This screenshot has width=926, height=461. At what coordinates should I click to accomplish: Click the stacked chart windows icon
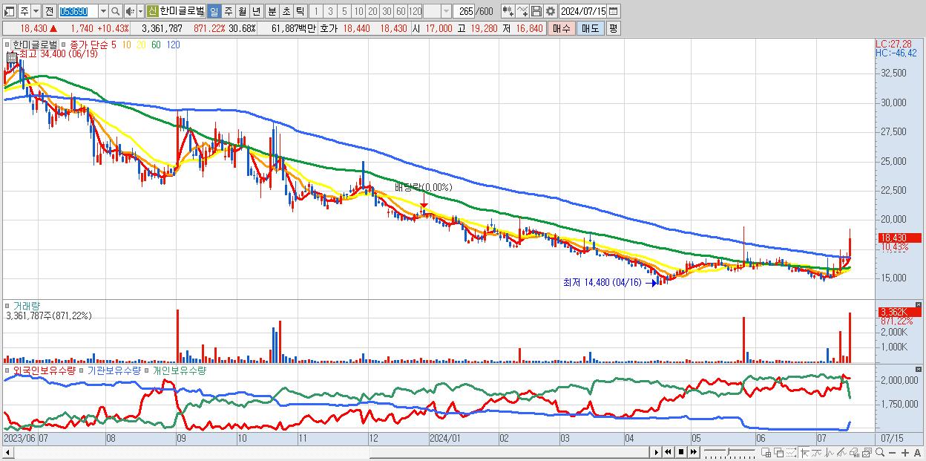(x=867, y=452)
